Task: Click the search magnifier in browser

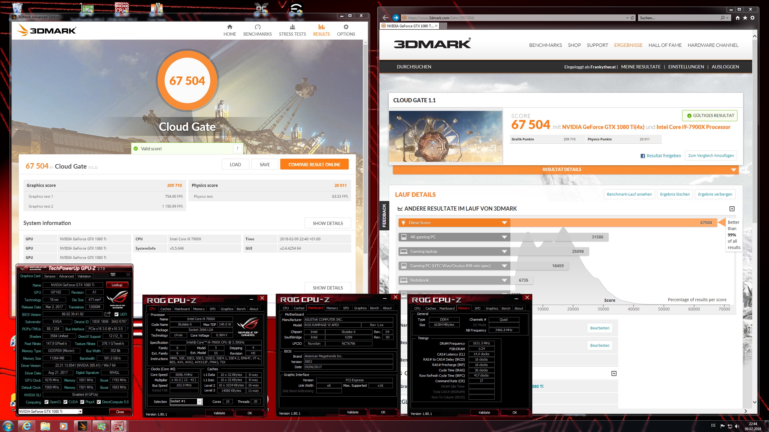Action: pyautogui.click(x=722, y=18)
